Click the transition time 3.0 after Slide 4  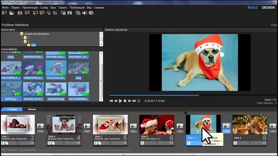tap(87, 131)
